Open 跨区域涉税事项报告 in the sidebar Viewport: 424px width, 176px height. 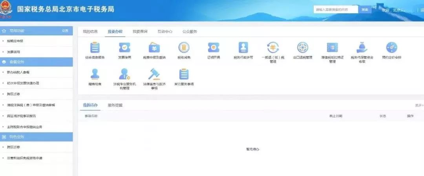[21, 116]
